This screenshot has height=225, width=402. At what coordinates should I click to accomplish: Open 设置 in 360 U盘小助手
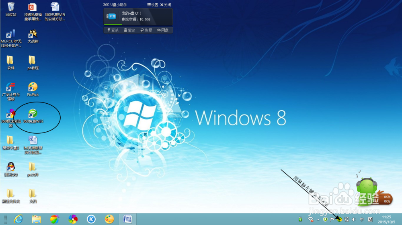[x=152, y=4]
